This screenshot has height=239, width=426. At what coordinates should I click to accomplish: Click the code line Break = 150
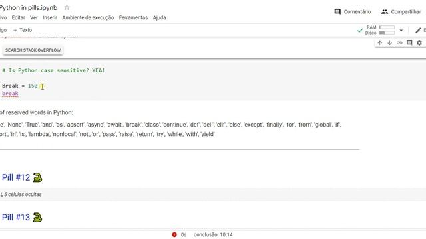(x=19, y=86)
